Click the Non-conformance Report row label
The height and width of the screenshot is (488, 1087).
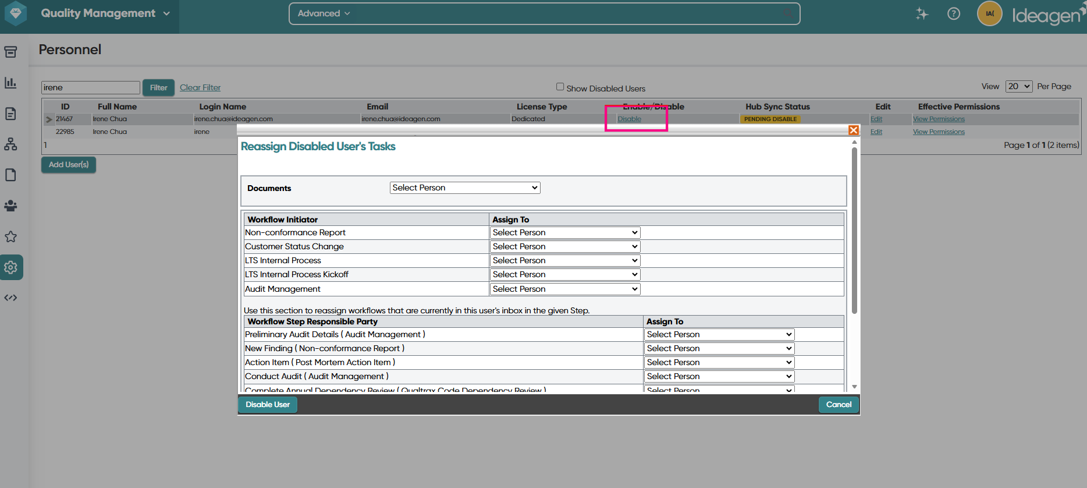pyautogui.click(x=295, y=232)
